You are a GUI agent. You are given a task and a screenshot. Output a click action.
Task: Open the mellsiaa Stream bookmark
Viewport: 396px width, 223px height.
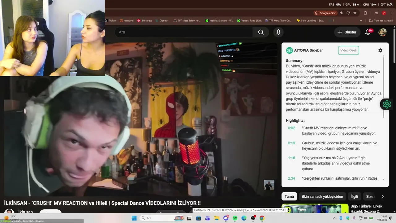(219, 21)
